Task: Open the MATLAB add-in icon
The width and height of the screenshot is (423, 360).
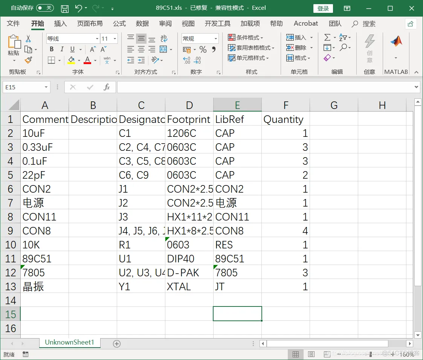Action: tap(396, 41)
